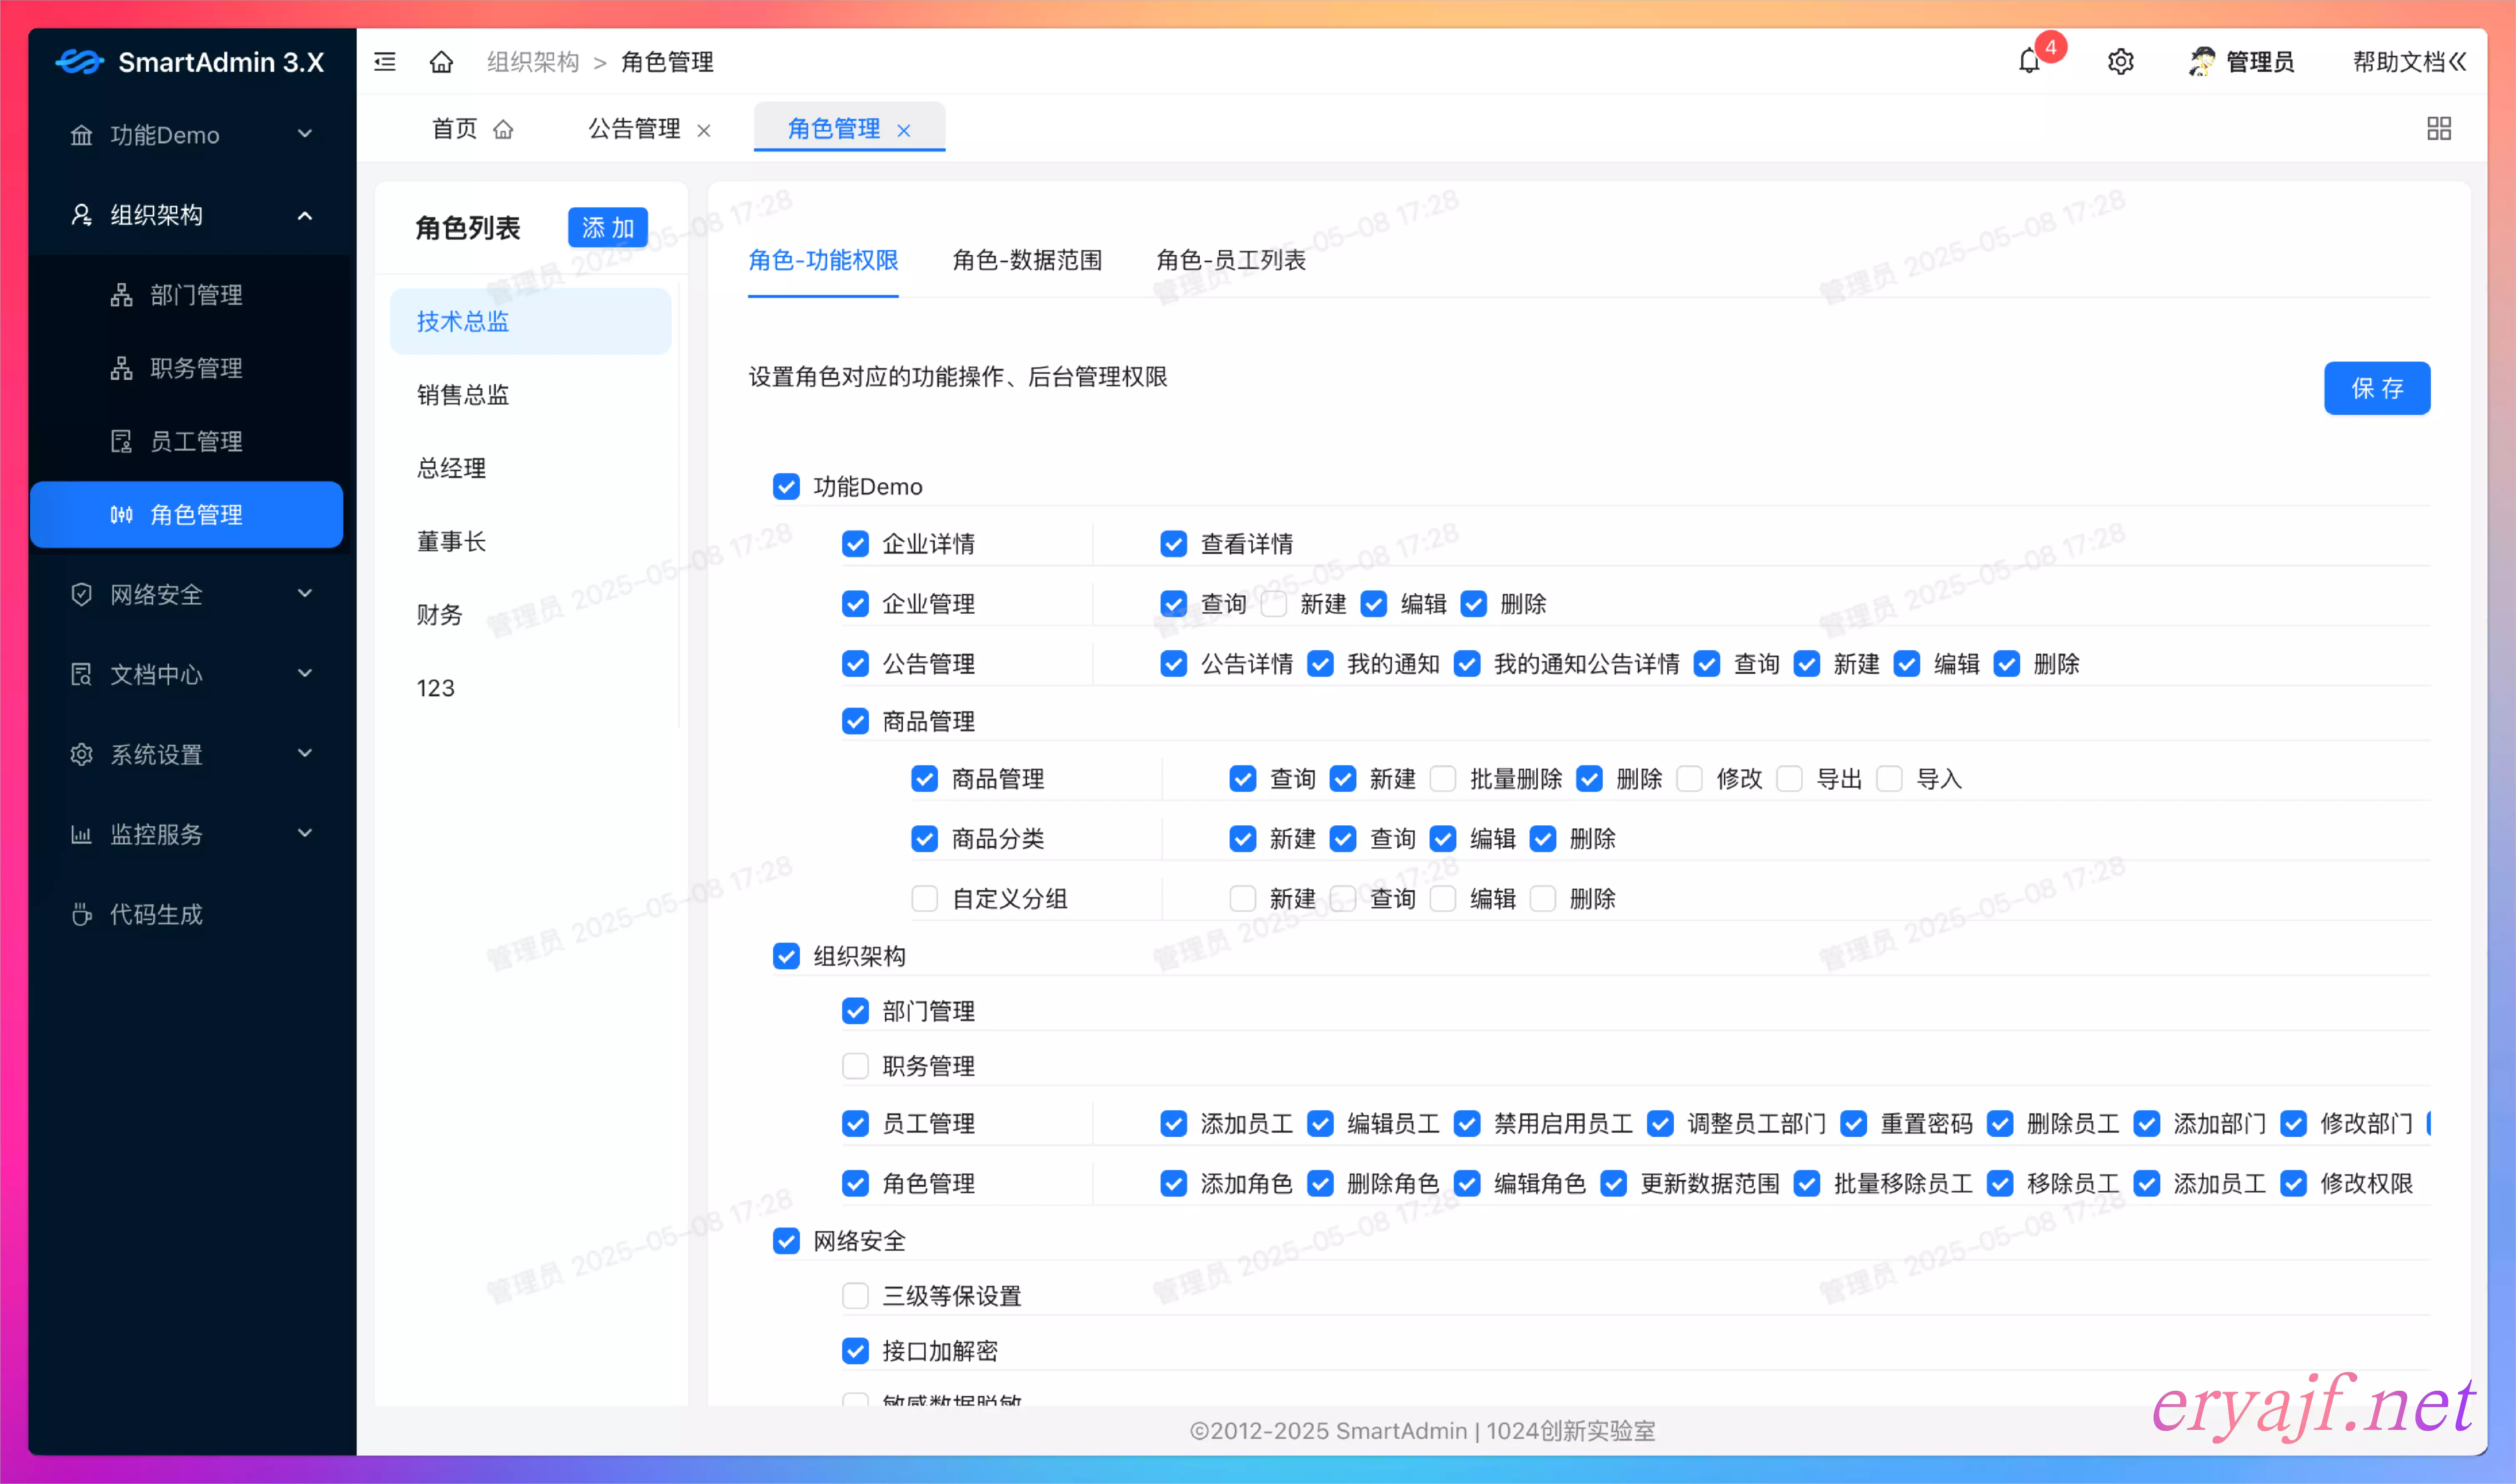2516x1484 pixels.
Task: Uncheck 更新数据范围 in 角色管理 row
Action: click(x=1614, y=1184)
